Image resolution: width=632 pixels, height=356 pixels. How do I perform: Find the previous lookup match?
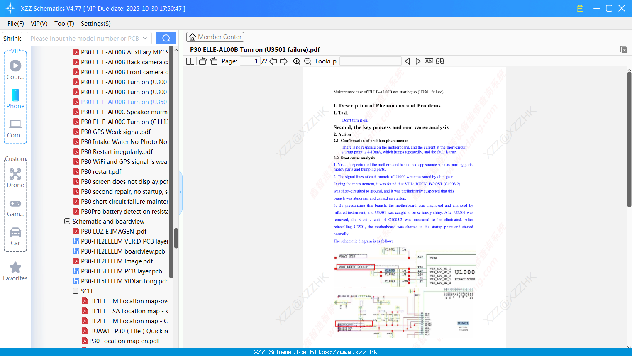(407, 61)
